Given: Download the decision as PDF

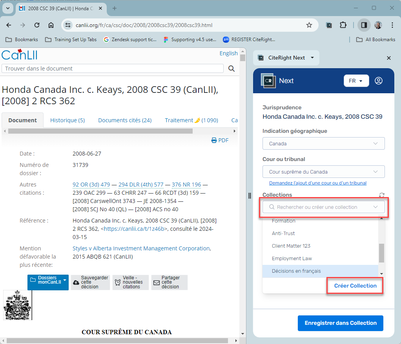Looking at the screenshot, I should (220, 140).
